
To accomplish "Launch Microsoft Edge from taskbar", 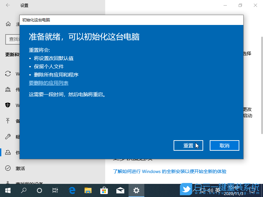I will pyautogui.click(x=72, y=190).
